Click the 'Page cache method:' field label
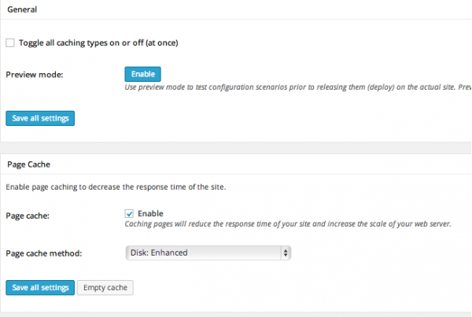 tap(45, 252)
